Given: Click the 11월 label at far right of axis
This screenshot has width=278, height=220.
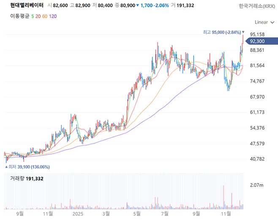Looking at the screenshot, I should (226, 214).
